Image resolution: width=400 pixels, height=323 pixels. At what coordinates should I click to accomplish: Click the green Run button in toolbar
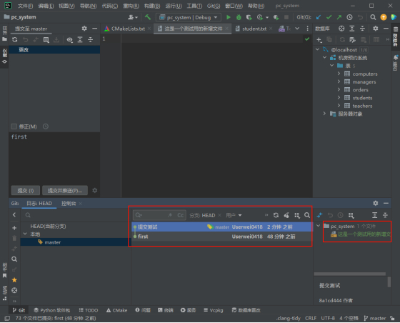click(x=229, y=17)
